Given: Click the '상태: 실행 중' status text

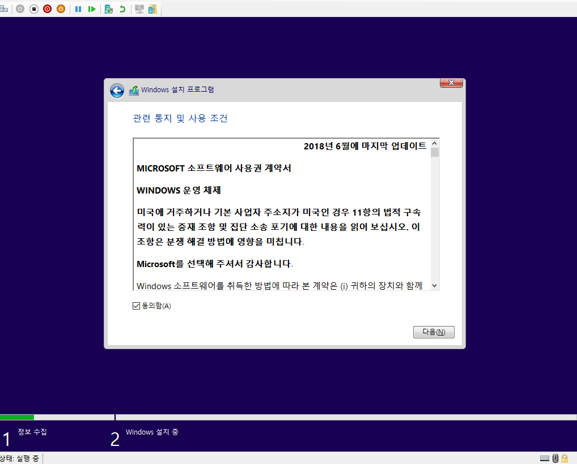Looking at the screenshot, I should click(x=19, y=458).
